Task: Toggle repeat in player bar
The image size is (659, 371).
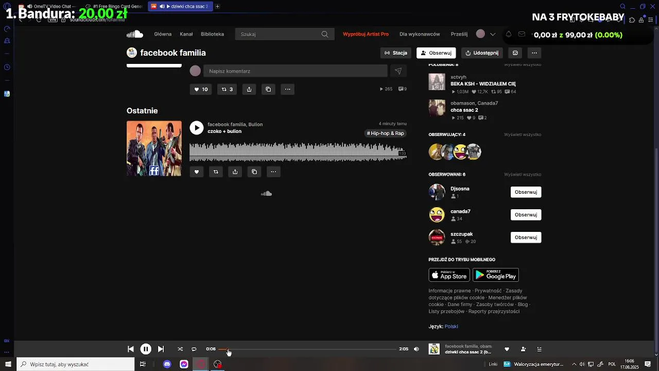Action: 194,349
